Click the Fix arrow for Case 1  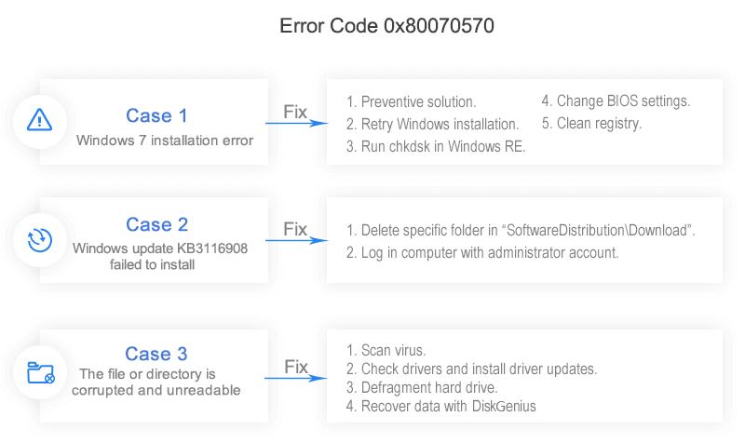(x=297, y=122)
